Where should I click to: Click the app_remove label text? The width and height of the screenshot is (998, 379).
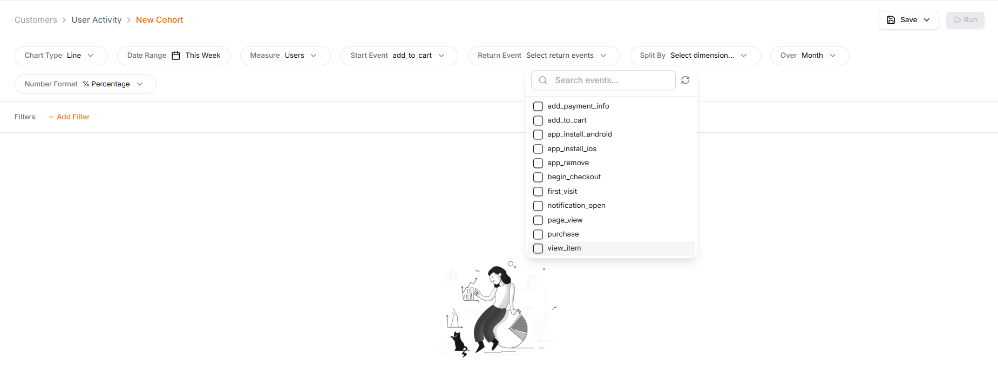(568, 163)
